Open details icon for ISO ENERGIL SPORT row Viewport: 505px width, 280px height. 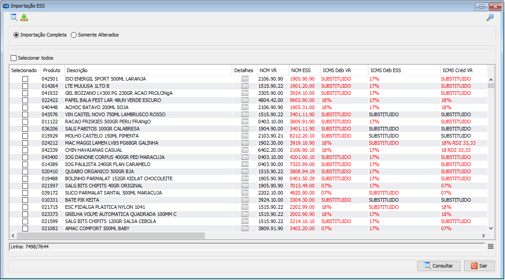click(245, 79)
